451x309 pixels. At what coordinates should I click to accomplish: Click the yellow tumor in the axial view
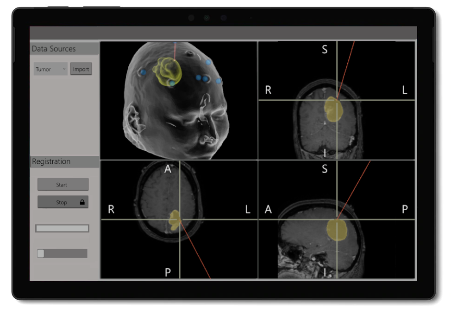pyautogui.click(x=174, y=220)
